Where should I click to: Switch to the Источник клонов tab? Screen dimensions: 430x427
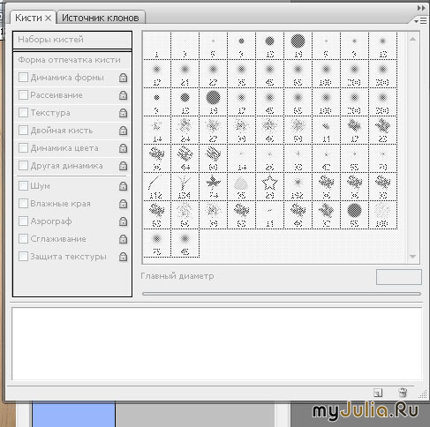(x=101, y=18)
